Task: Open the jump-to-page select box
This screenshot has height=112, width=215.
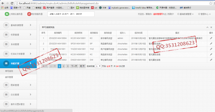Action: coord(98,66)
